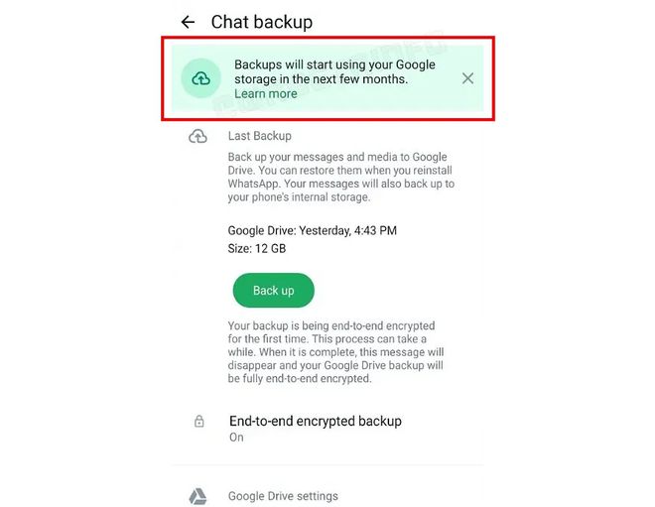Go back using the arrow icon
Viewport: 655px width, 507px height.
188,22
